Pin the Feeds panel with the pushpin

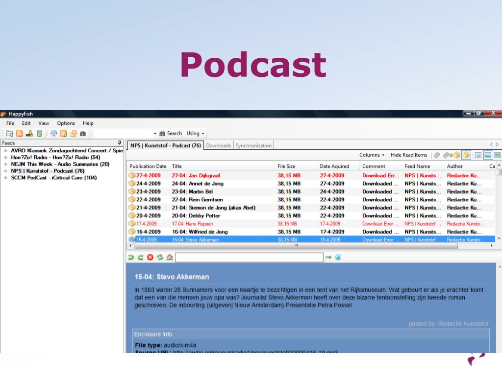(x=120, y=142)
